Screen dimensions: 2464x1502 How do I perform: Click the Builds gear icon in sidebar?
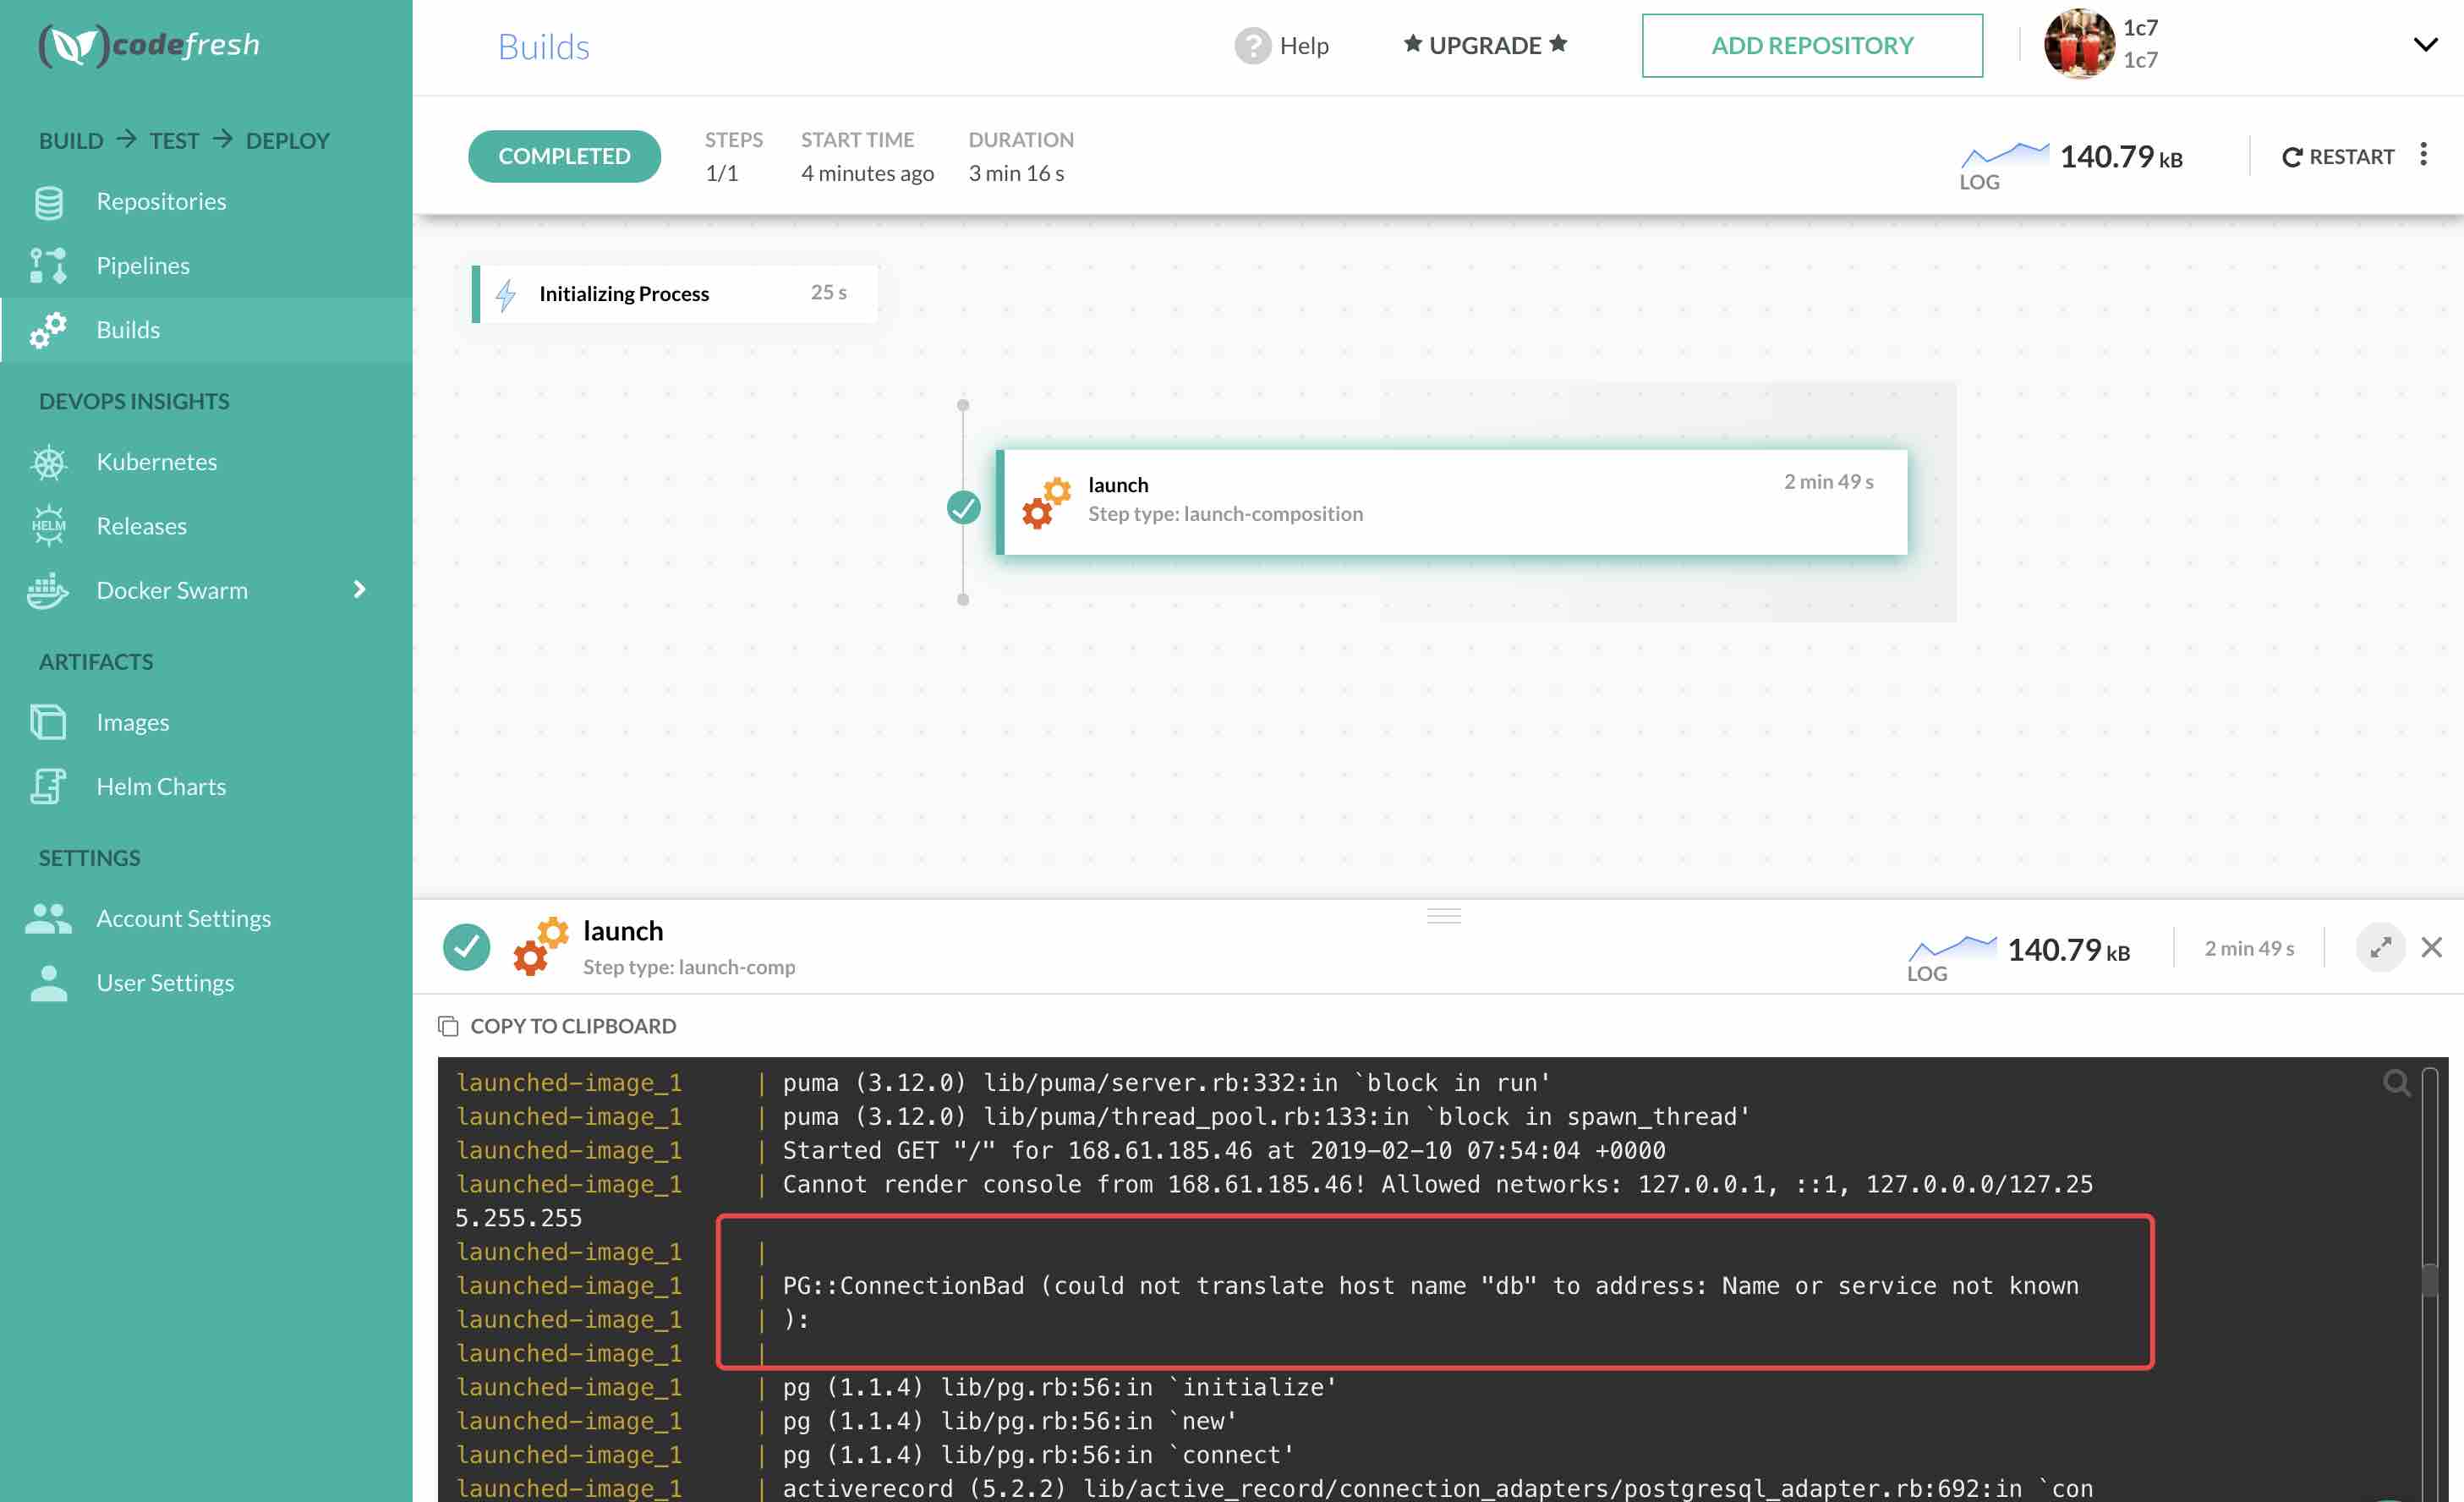click(x=48, y=330)
